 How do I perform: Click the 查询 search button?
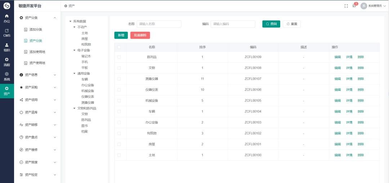[271, 24]
